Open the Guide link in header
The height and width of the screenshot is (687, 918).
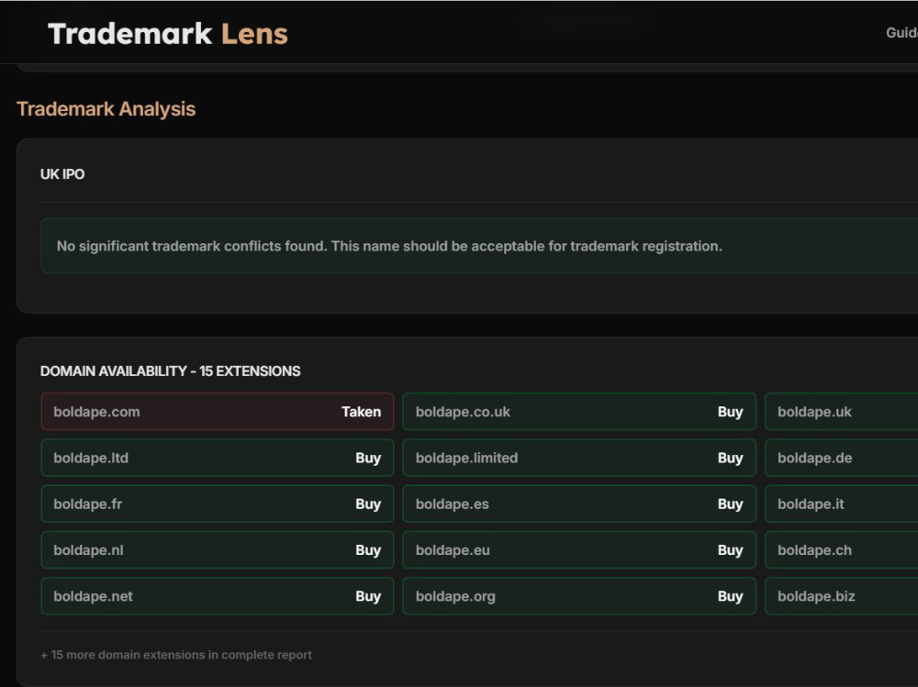(901, 33)
